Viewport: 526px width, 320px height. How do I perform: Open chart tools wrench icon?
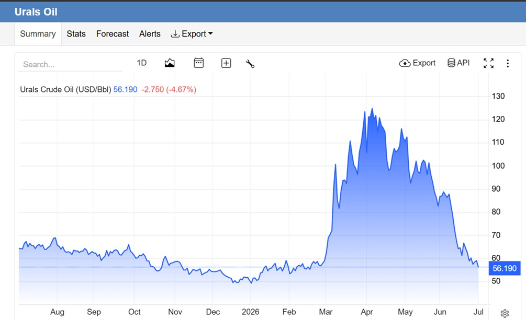pos(250,64)
